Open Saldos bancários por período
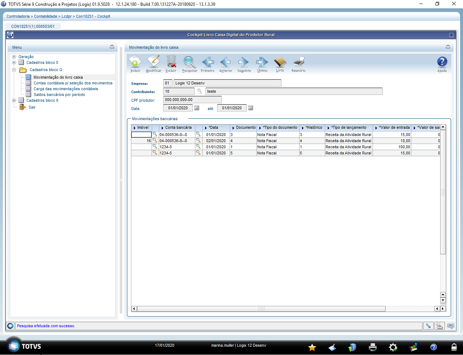This screenshot has width=463, height=355. click(x=59, y=95)
